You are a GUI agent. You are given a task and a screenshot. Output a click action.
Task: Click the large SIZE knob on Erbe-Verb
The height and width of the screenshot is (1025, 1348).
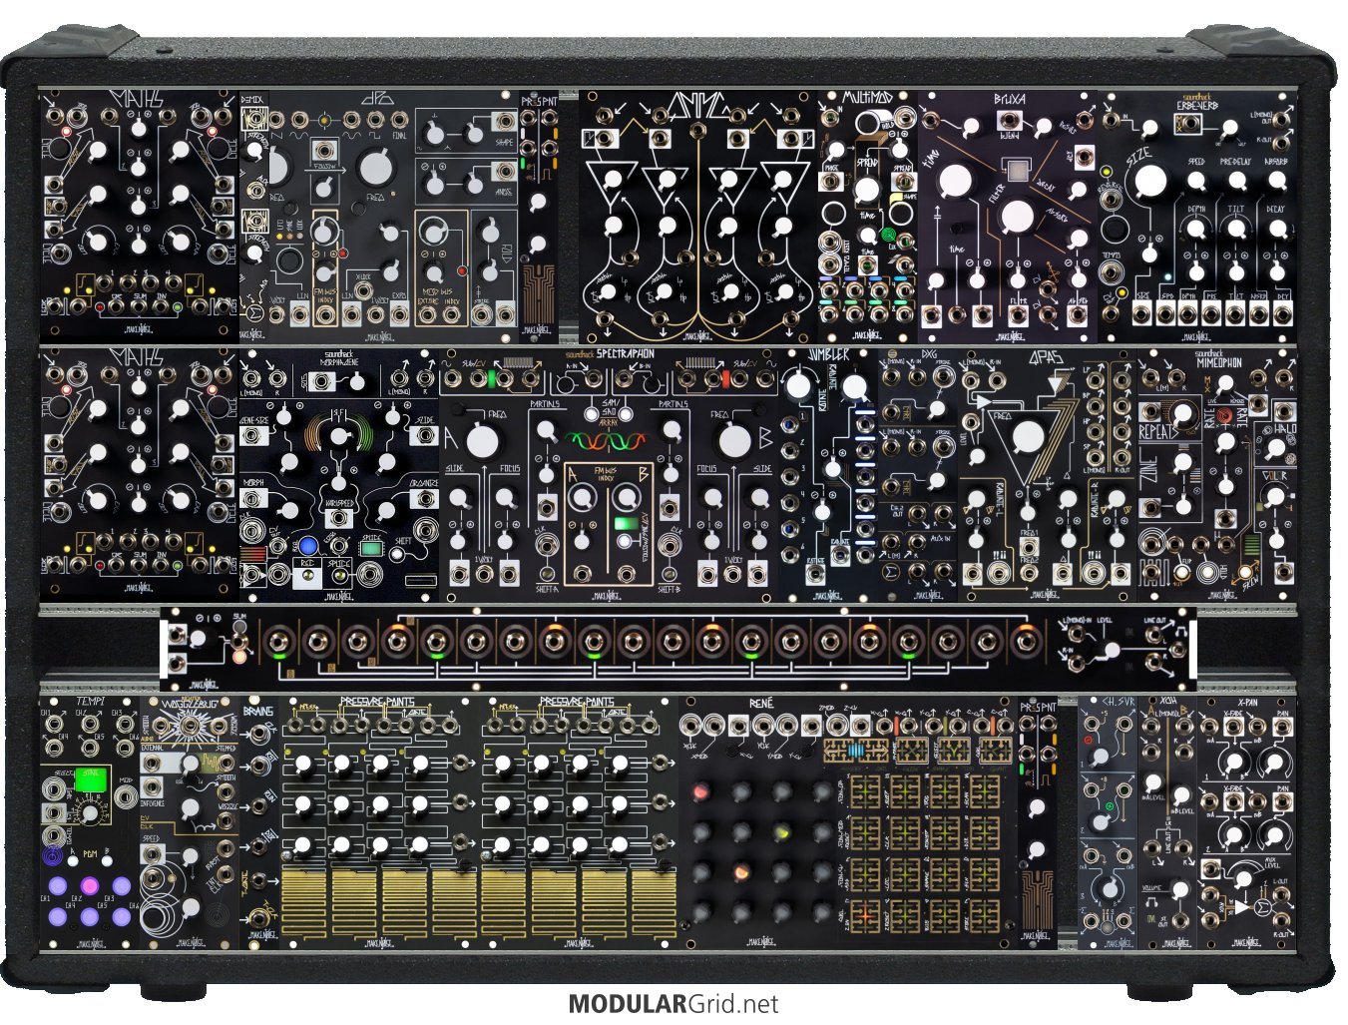(1150, 181)
